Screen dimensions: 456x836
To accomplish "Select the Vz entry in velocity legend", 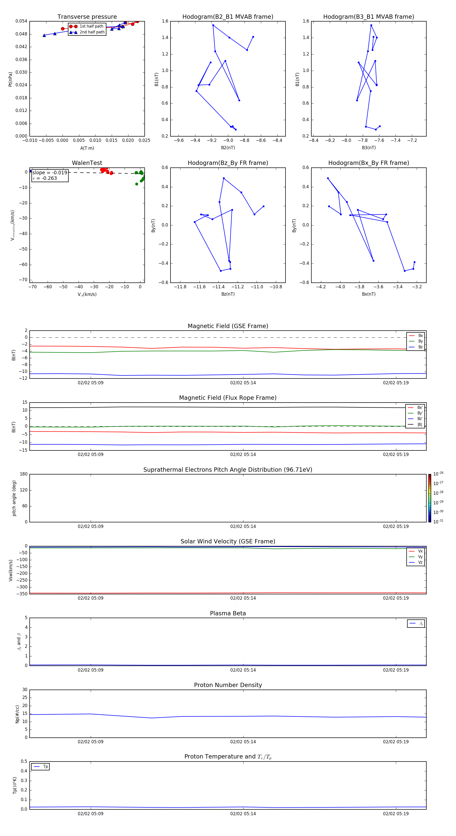I will click(x=416, y=562).
